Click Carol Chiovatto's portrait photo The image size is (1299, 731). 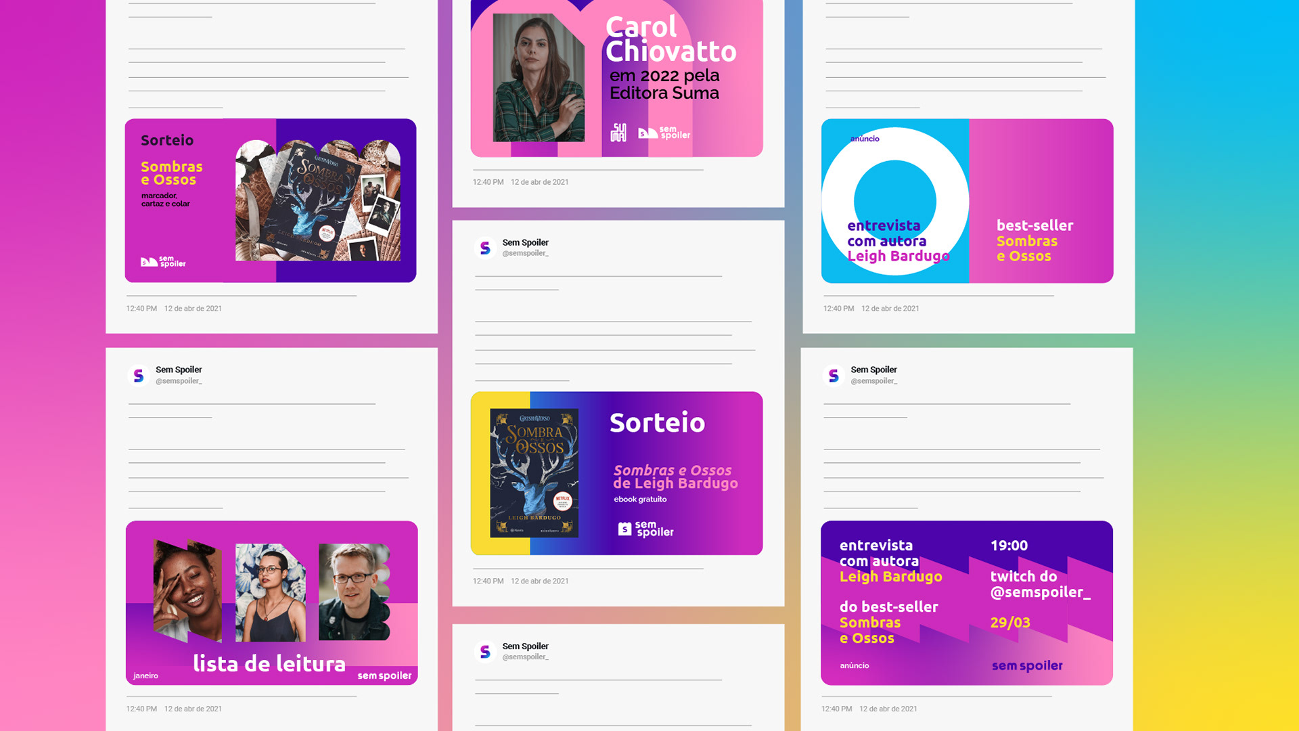(x=539, y=77)
